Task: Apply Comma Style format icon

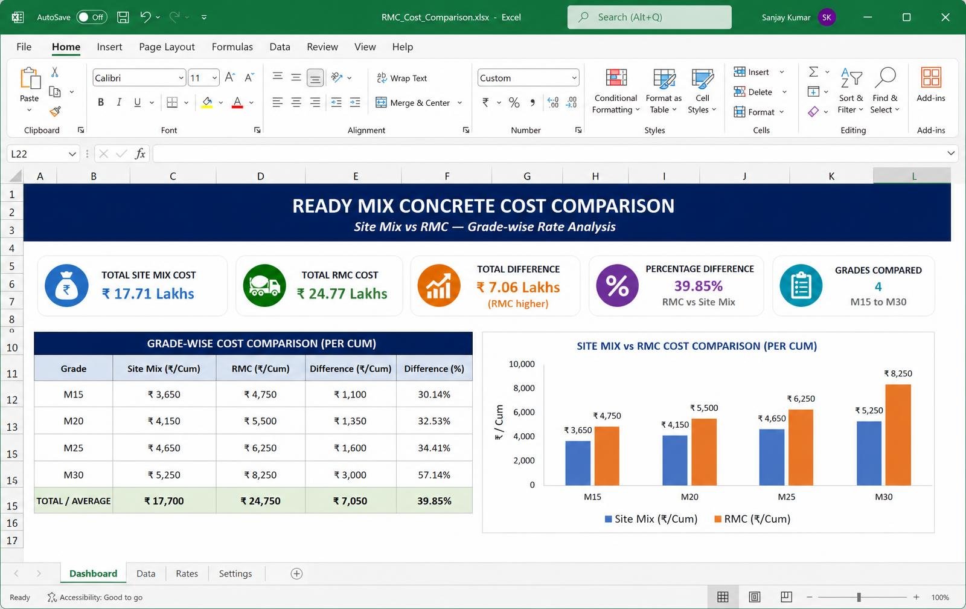Action: [x=533, y=102]
